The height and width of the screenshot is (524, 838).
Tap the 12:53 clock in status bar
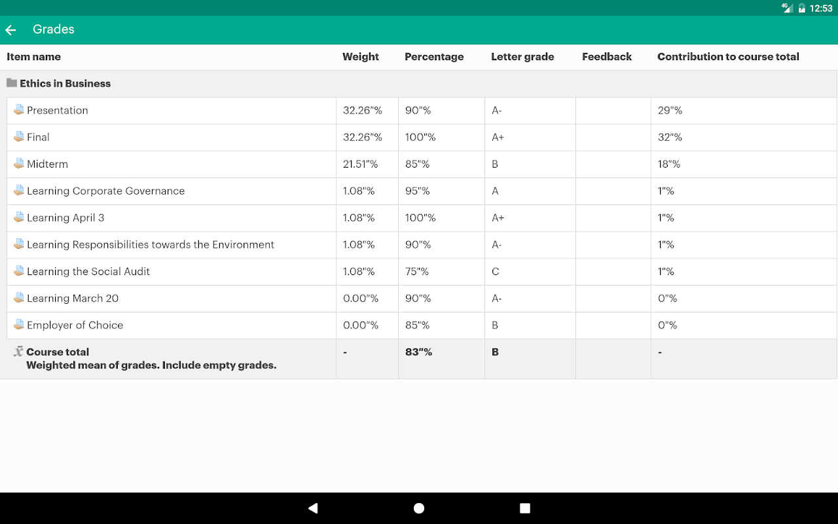[821, 9]
